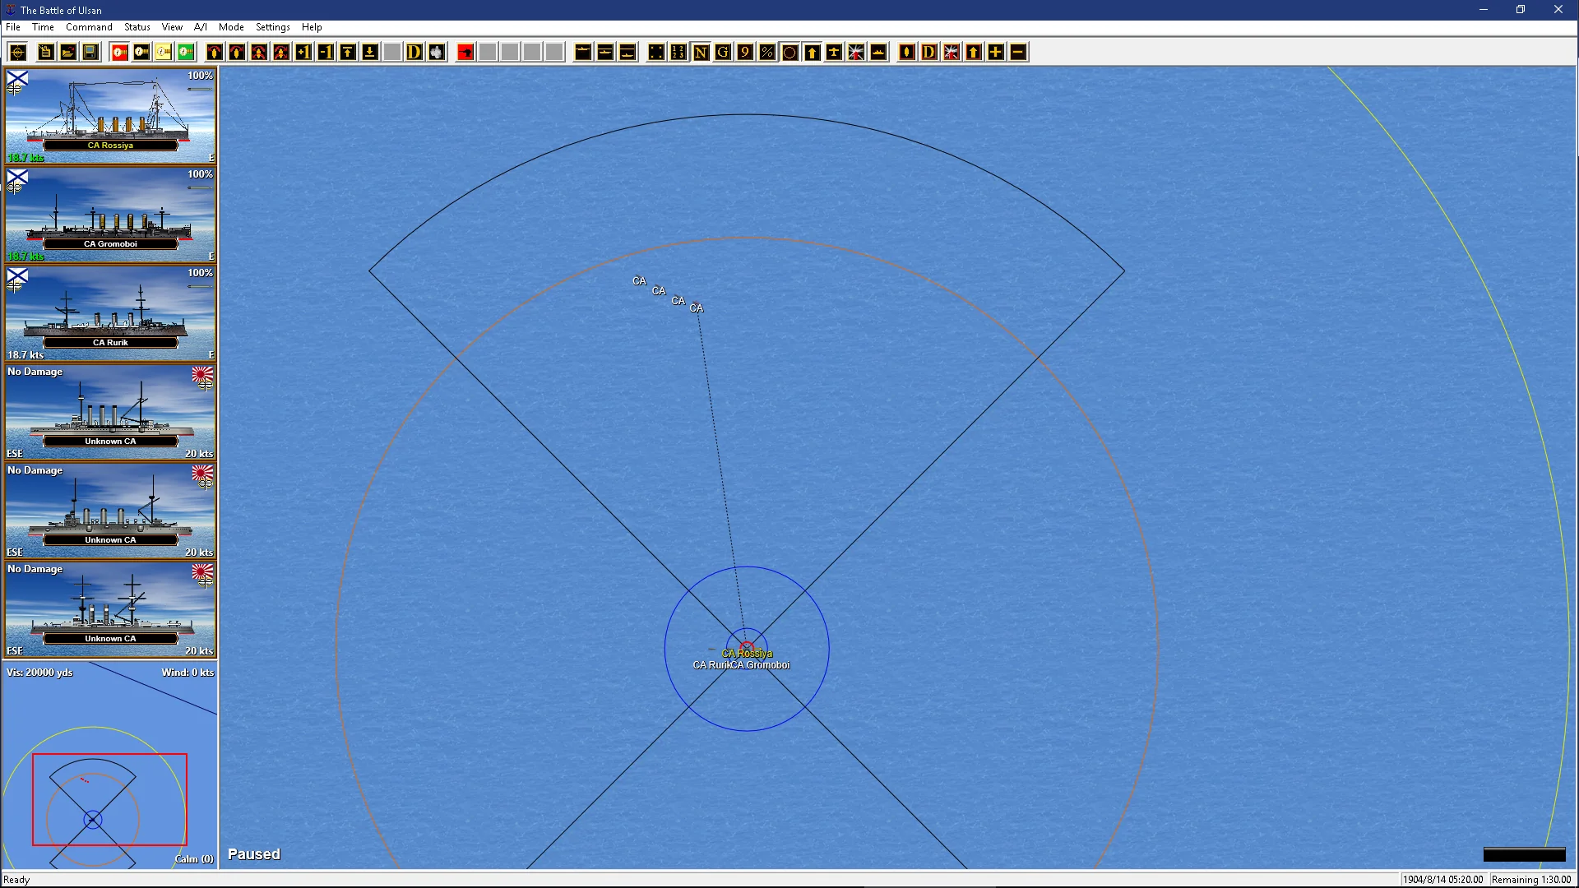Click the plus one speed icon
The width and height of the screenshot is (1579, 888).
coord(303,53)
